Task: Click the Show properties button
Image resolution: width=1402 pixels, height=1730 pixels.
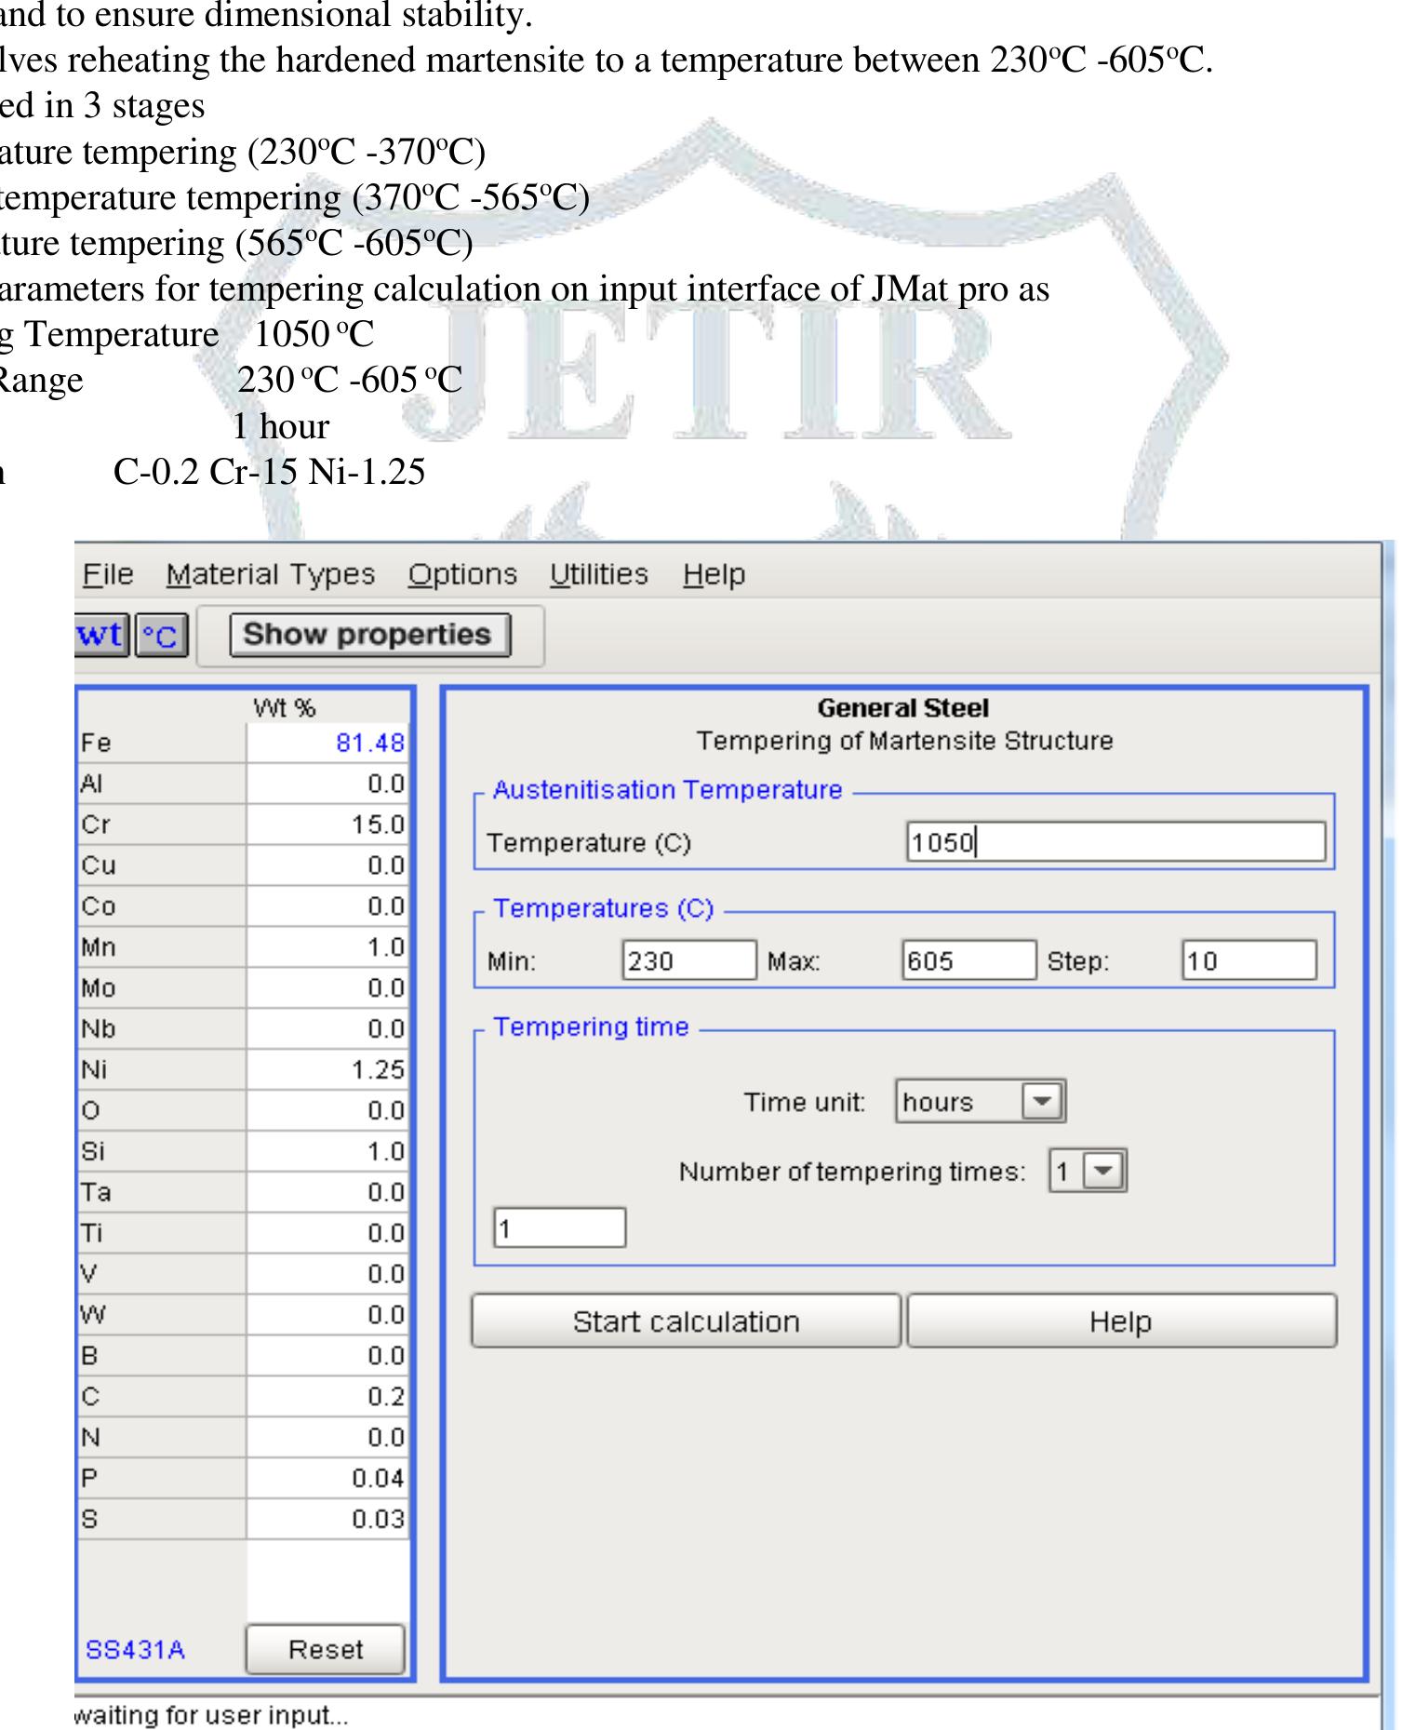Action: tap(369, 635)
